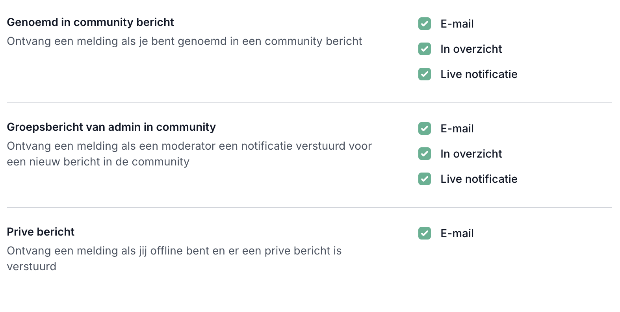Uncheck the E-mail checkbox for Prive bericht
Viewport: 620px width, 312px height.
(424, 233)
